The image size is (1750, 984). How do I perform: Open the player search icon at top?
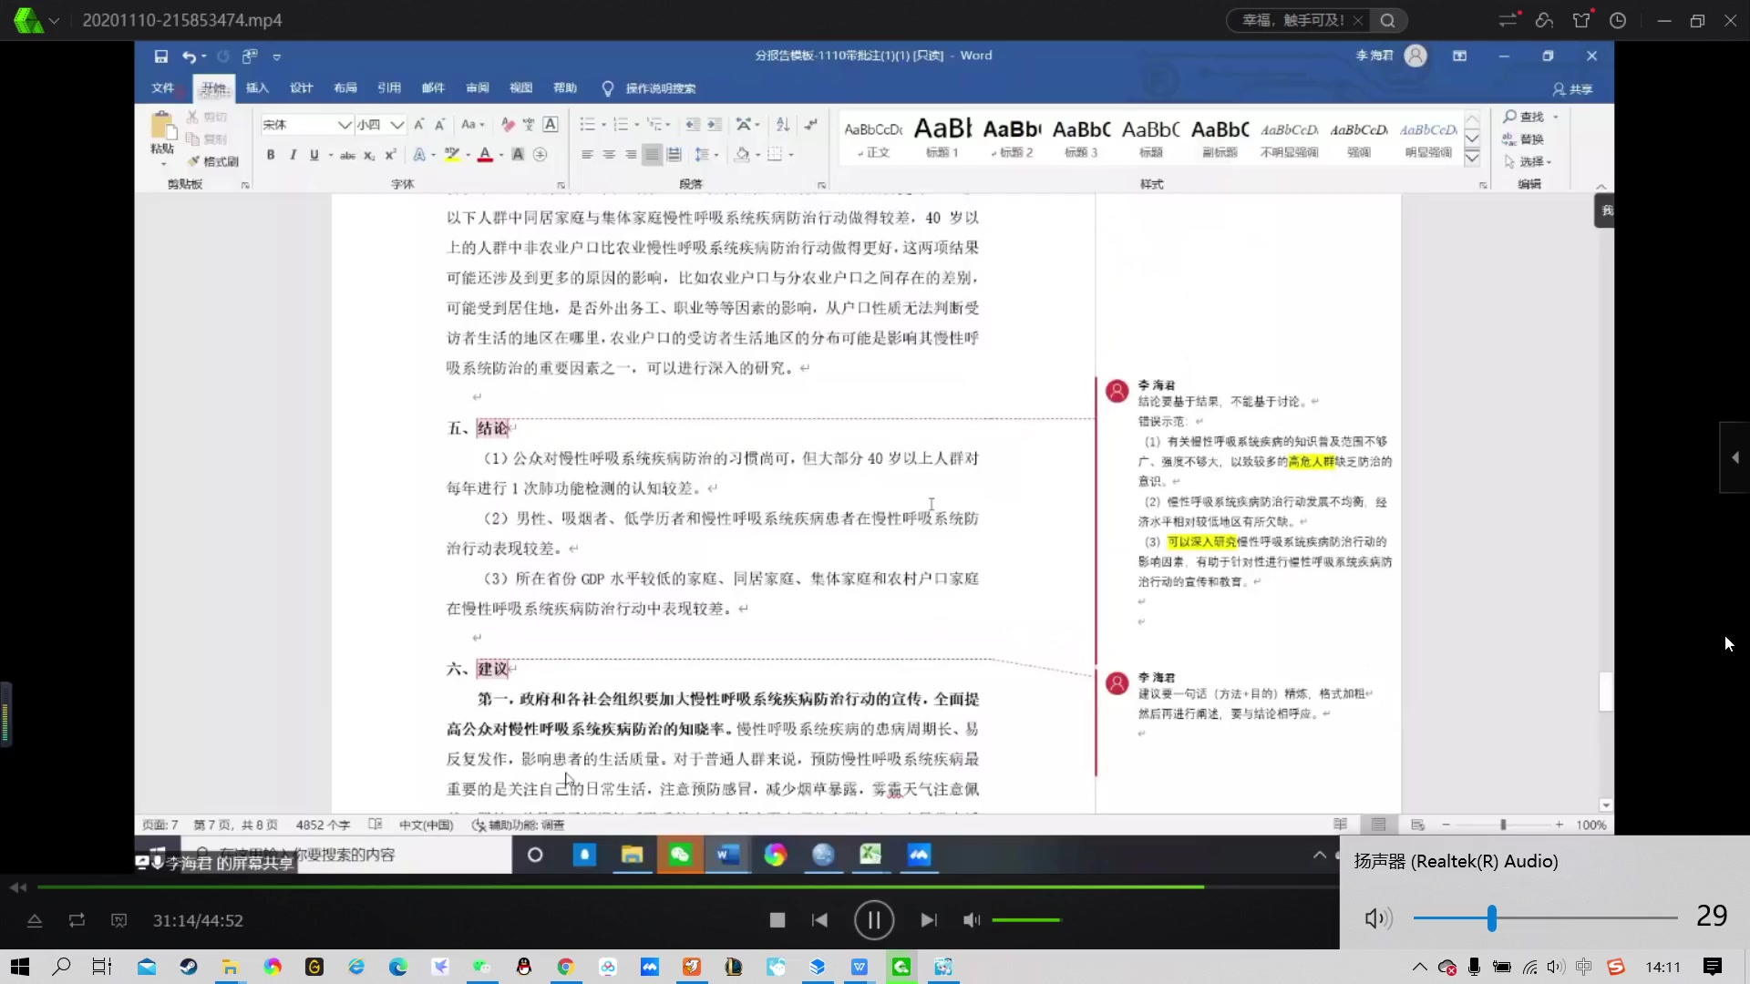[1387, 20]
